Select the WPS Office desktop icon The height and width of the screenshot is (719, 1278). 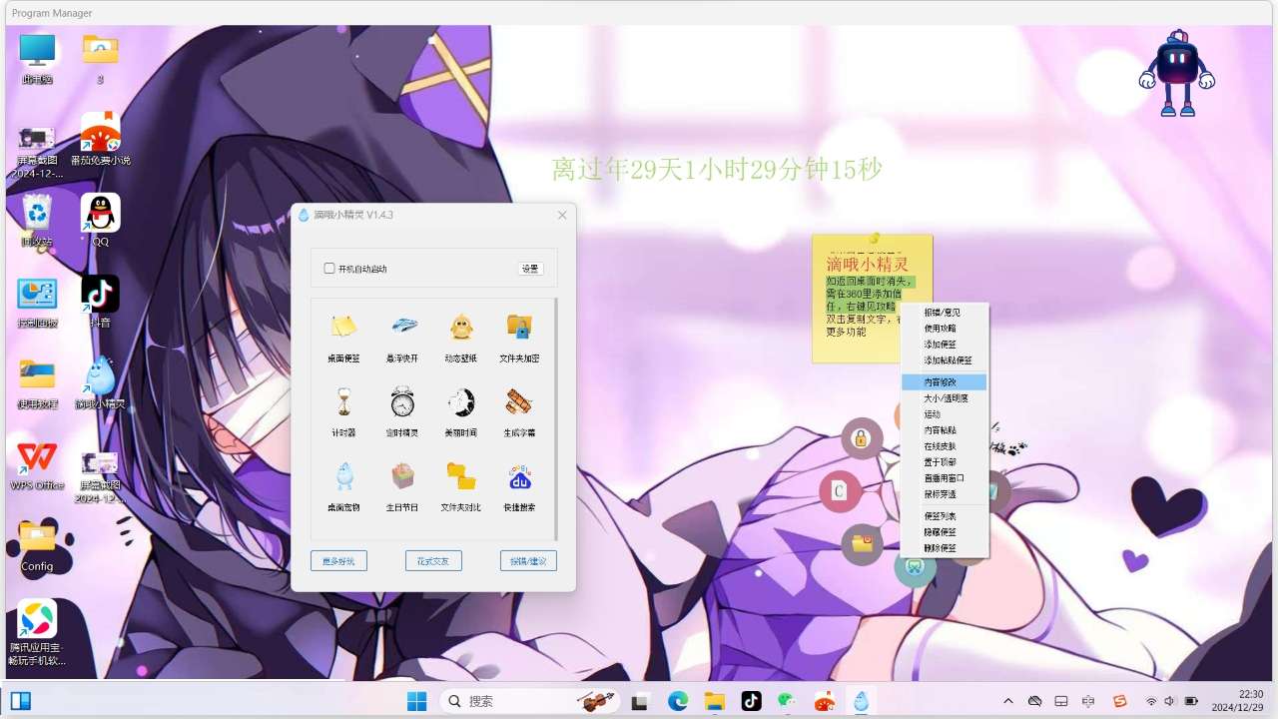point(37,464)
